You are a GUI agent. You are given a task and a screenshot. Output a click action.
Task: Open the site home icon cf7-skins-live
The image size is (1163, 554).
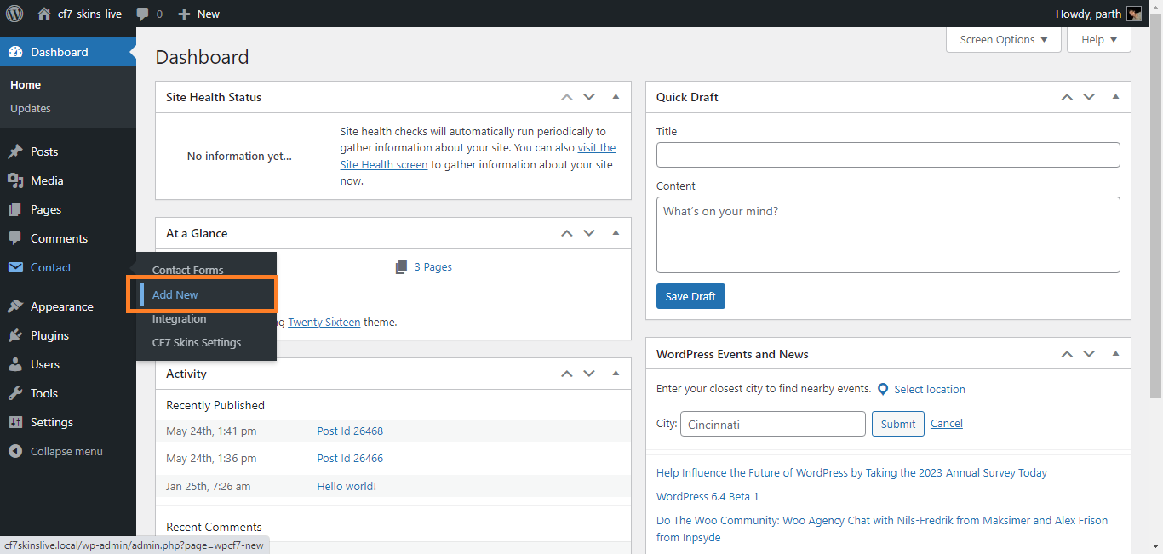click(x=44, y=14)
